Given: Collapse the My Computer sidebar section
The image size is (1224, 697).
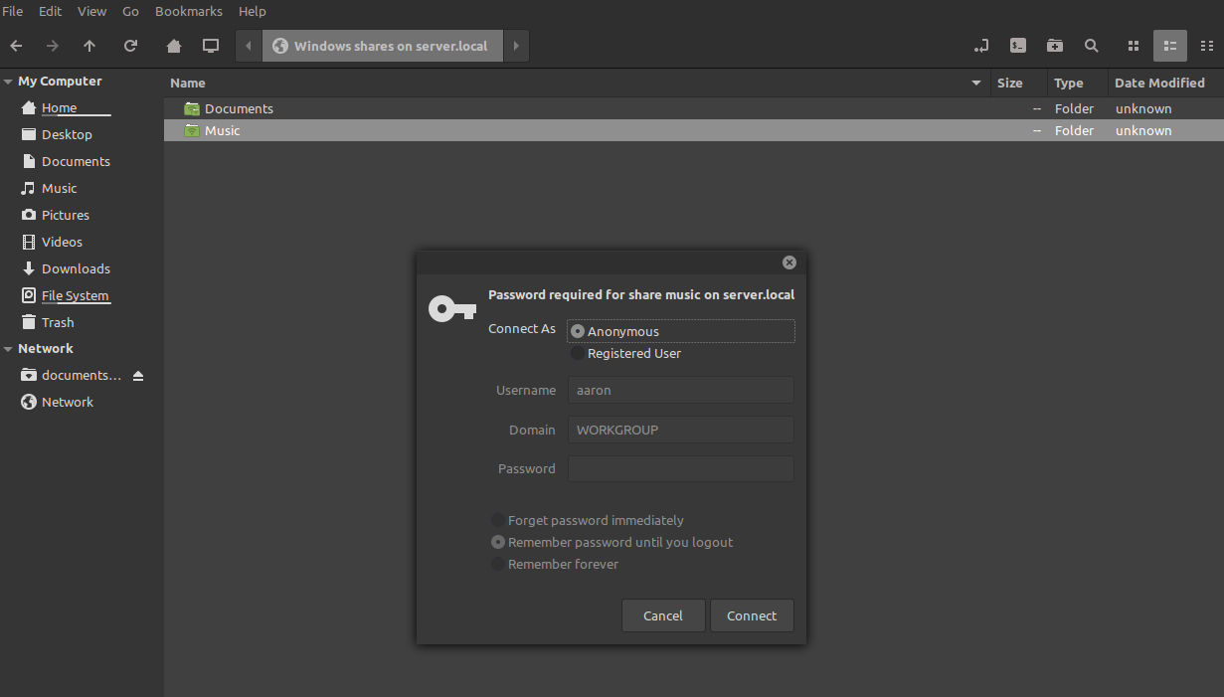Looking at the screenshot, I should (x=8, y=82).
